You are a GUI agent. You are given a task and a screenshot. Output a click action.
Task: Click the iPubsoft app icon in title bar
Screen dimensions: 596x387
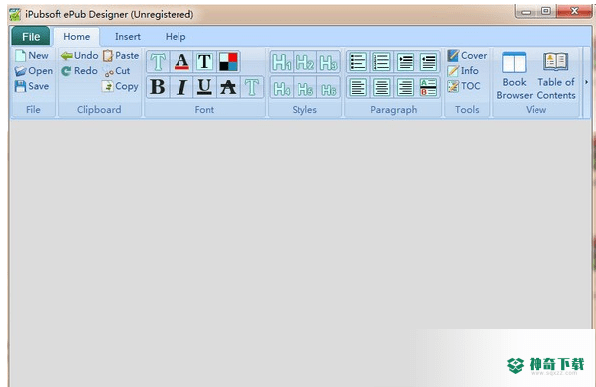click(15, 15)
